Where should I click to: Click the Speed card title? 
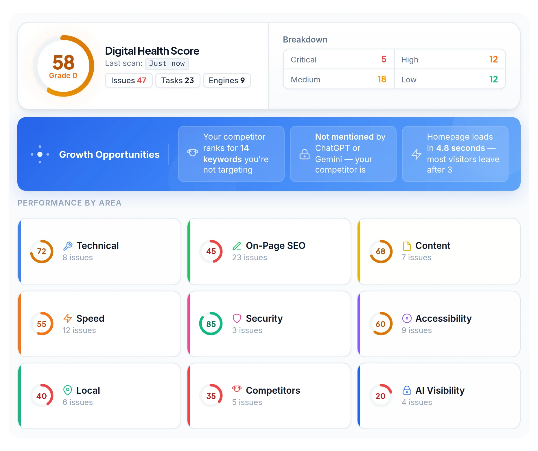point(90,318)
